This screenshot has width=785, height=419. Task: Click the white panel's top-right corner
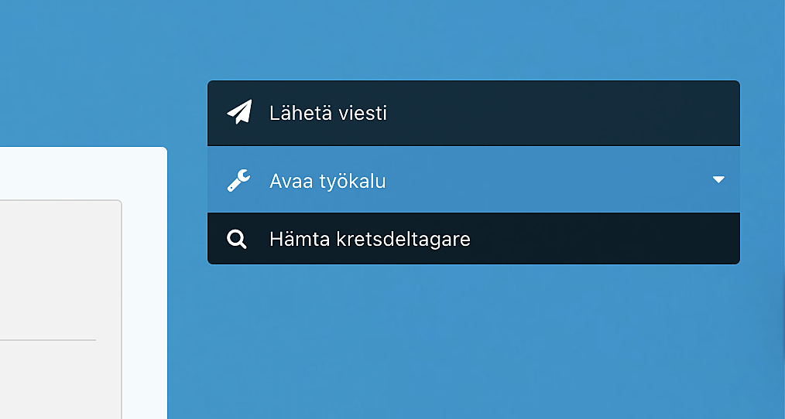pyautogui.click(x=163, y=151)
